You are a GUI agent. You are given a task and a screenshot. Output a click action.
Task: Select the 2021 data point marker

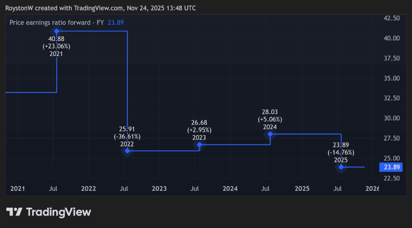[56, 31]
